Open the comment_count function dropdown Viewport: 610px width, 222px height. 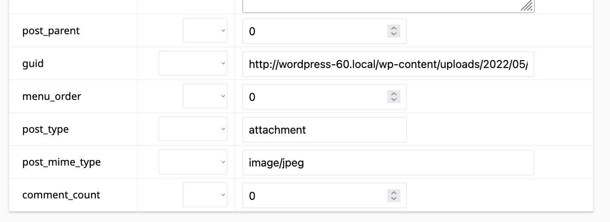click(x=205, y=195)
